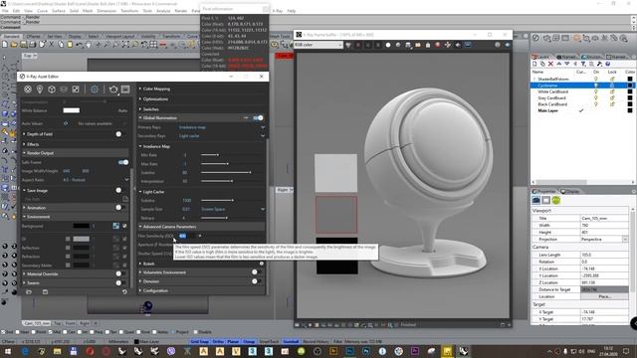Switch to the Top viewport tab

click(x=58, y=323)
